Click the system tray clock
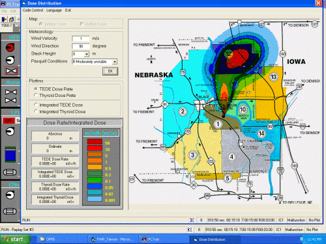The width and height of the screenshot is (326, 244). point(314,239)
